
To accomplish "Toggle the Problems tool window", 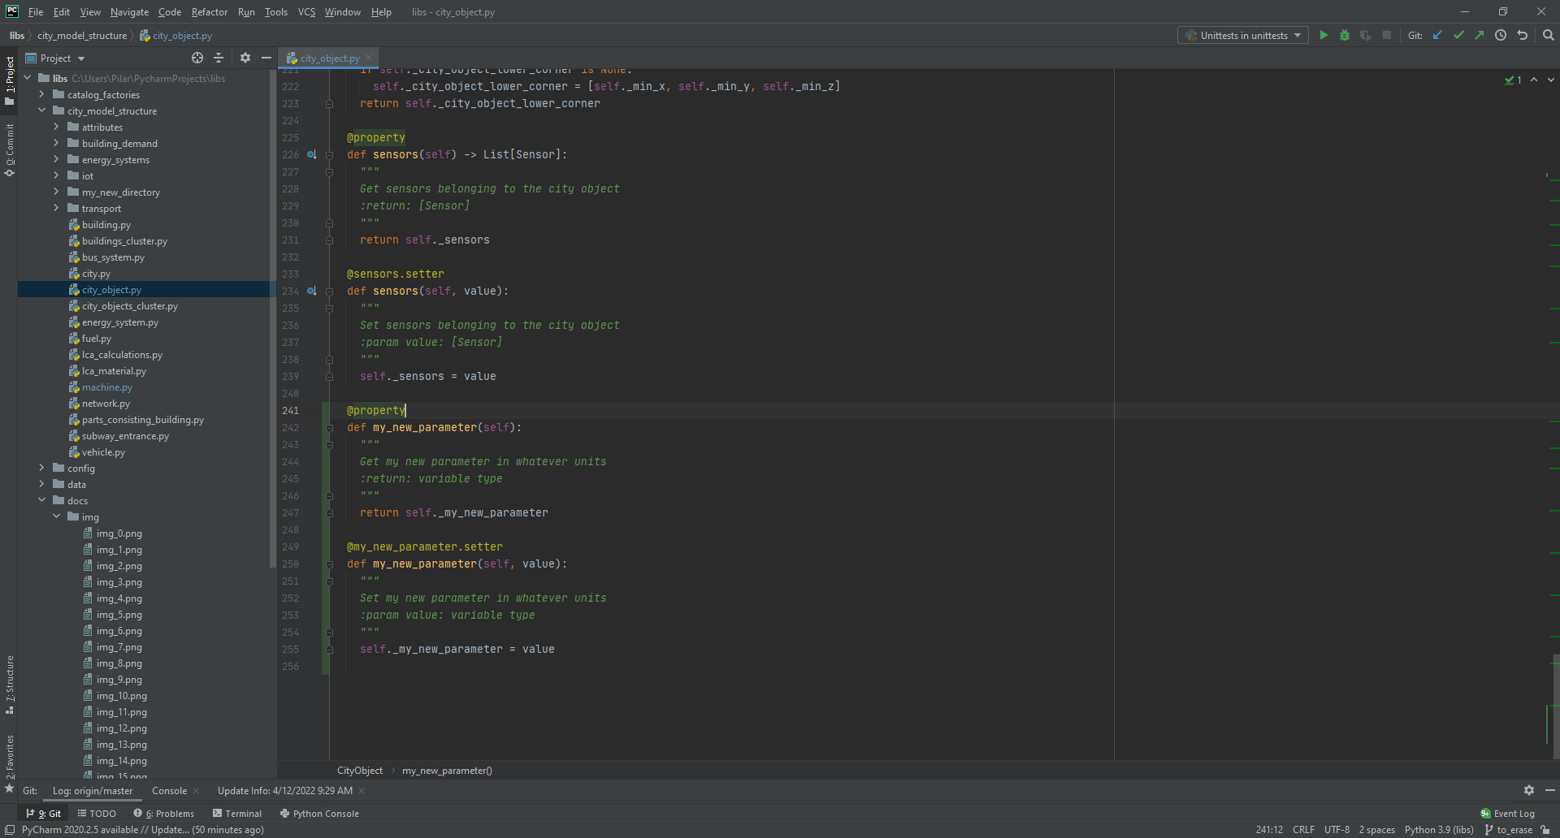I will 164,813.
